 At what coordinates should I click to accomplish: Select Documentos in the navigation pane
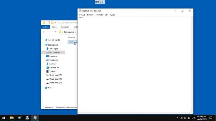(53, 52)
